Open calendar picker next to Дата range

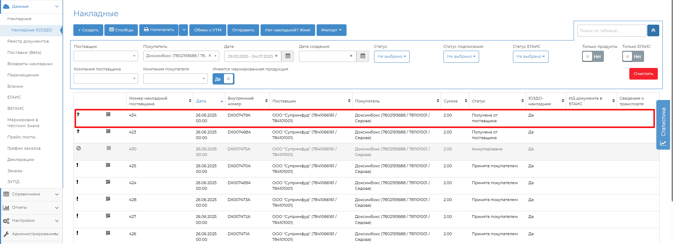(288, 56)
